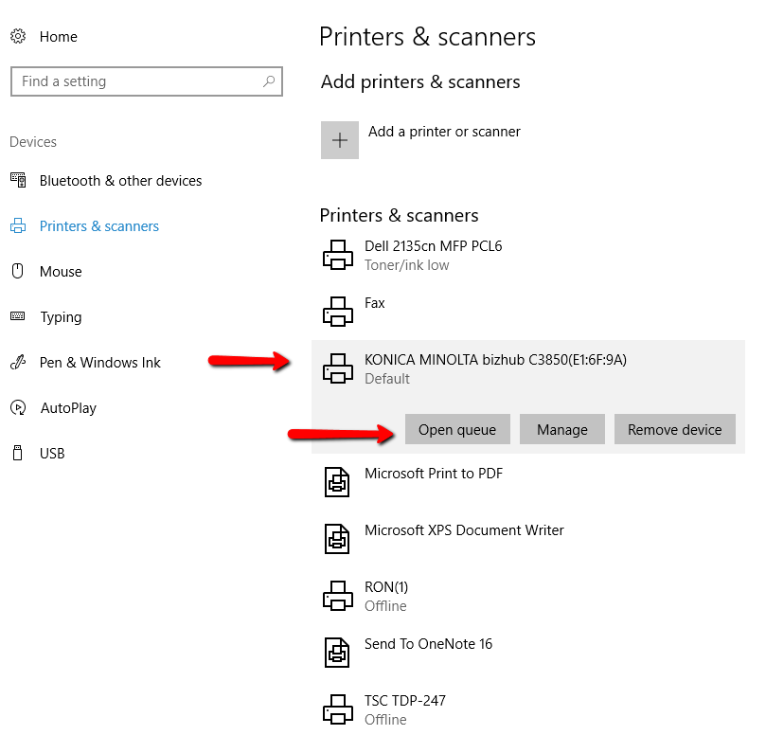Click the Typing keyboard icon
This screenshot has width=766, height=735.
(18, 316)
